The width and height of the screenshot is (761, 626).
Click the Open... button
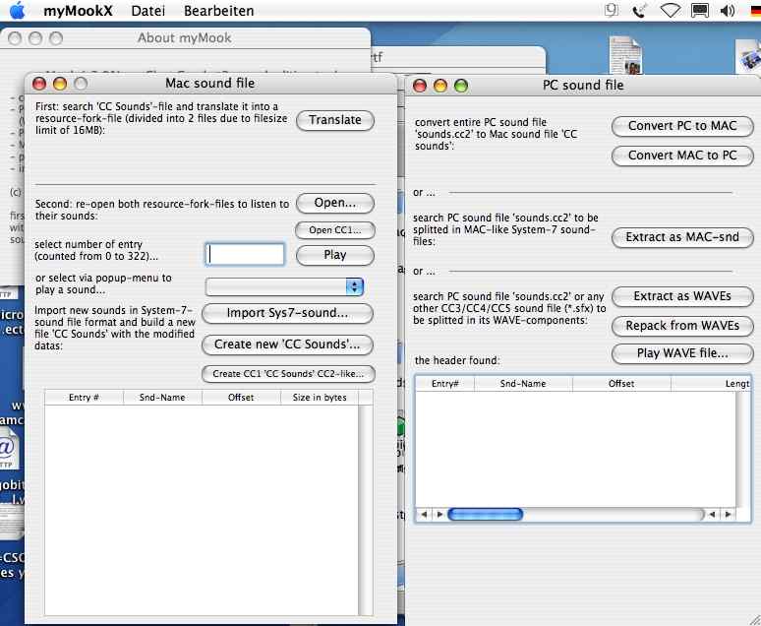click(335, 203)
